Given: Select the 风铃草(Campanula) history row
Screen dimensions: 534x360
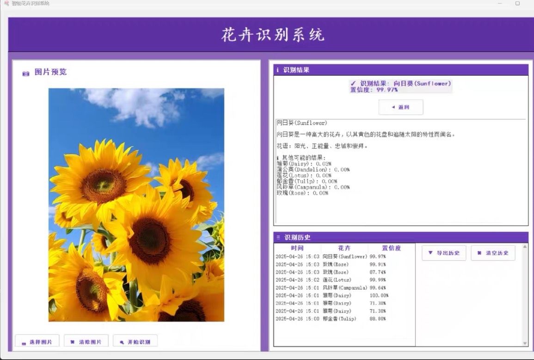Looking at the screenshot, I should [x=344, y=287].
